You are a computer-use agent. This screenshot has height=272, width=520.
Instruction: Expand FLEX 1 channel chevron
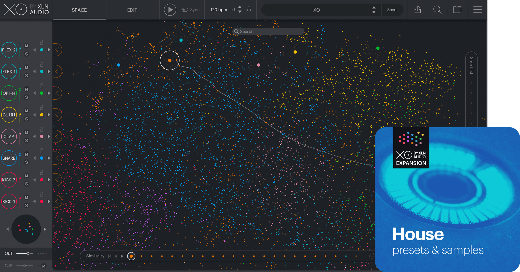tap(57, 71)
